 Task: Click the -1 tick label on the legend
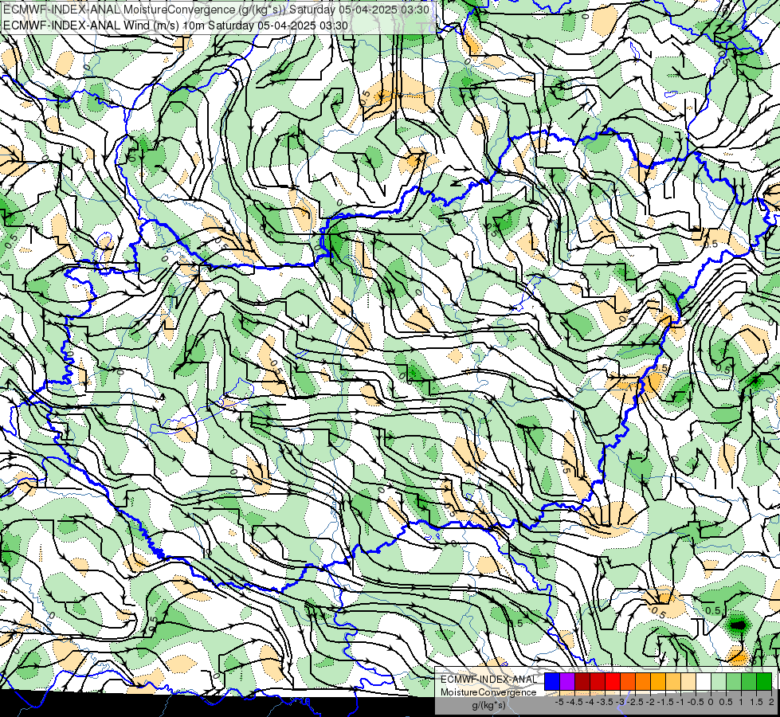(x=681, y=702)
